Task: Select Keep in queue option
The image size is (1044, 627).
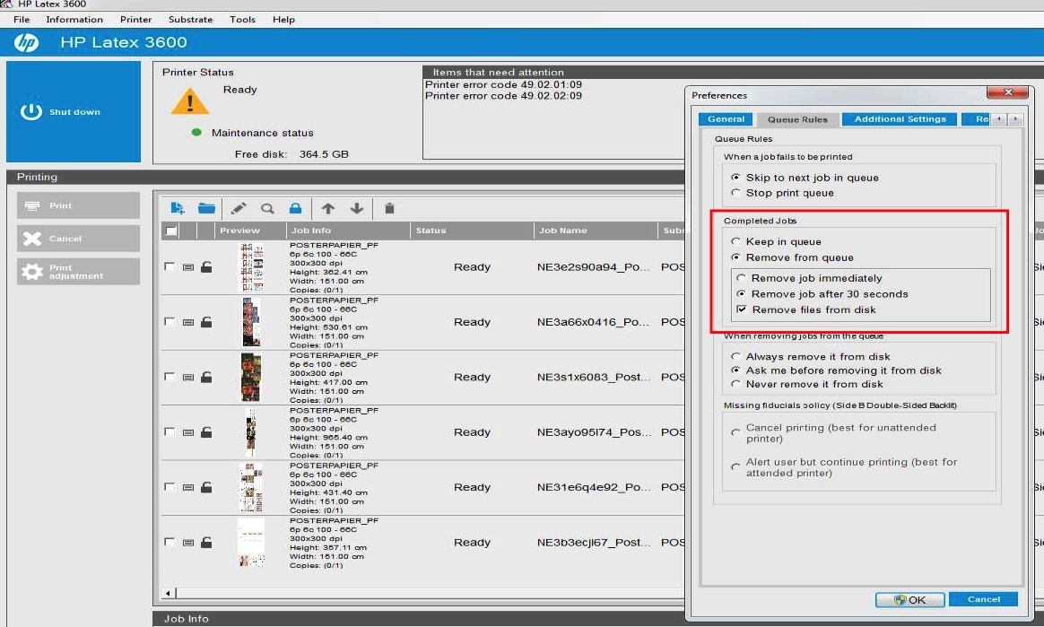Action: coord(735,241)
